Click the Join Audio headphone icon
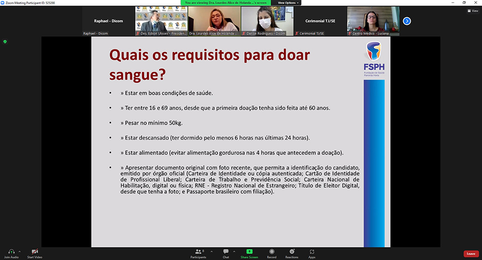 point(11,251)
